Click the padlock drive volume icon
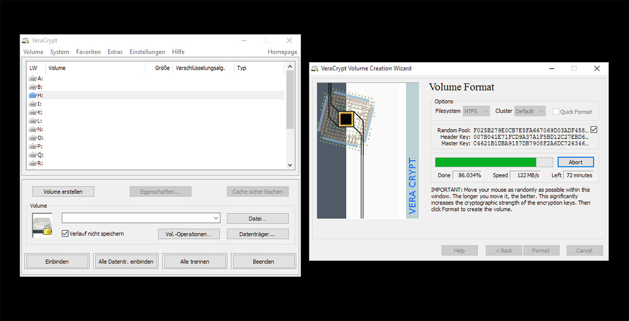The image size is (629, 321). [x=42, y=226]
